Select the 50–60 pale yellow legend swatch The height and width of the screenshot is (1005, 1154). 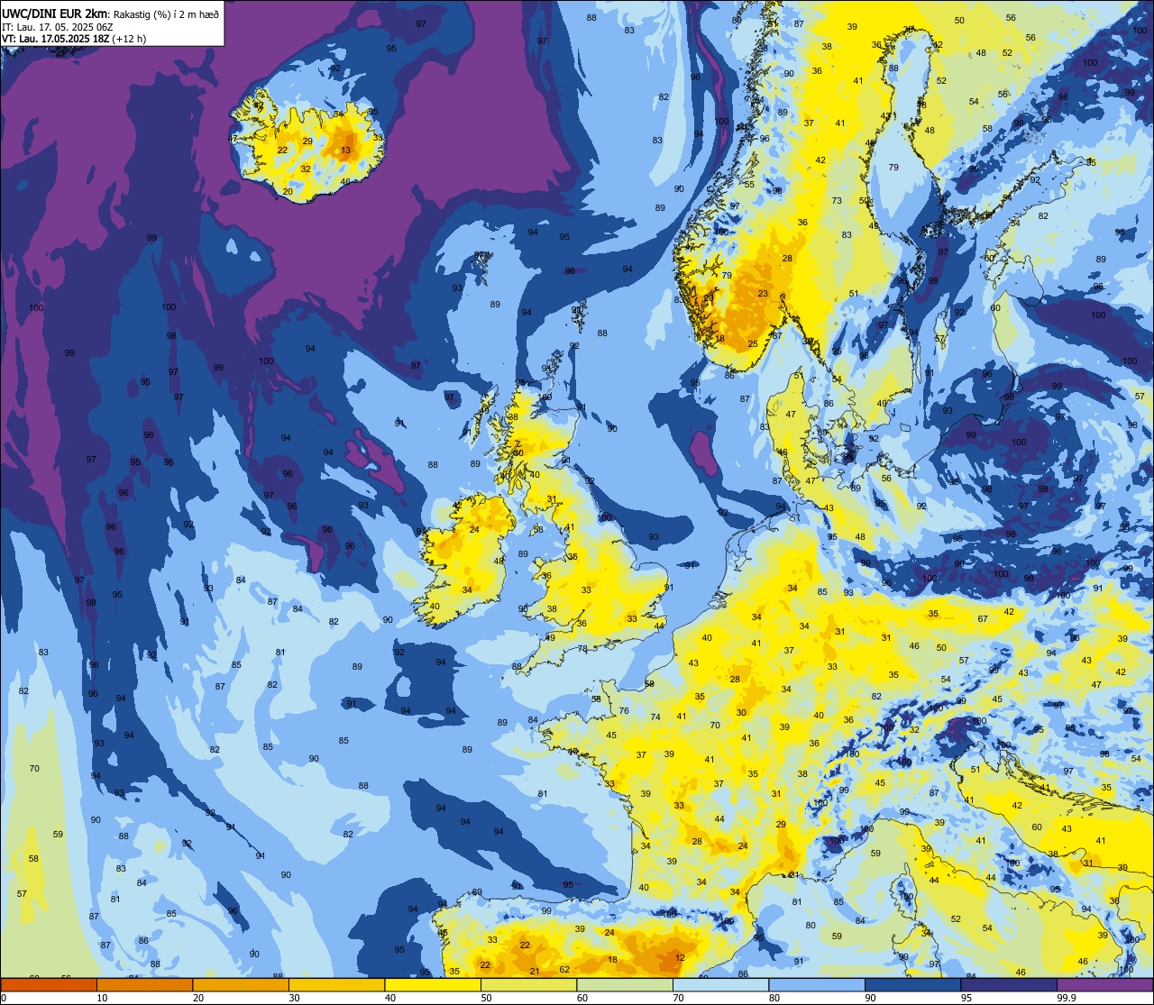pos(528,985)
